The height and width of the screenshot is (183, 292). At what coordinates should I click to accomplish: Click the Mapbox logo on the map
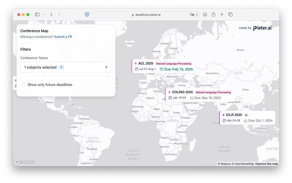coord(25,162)
